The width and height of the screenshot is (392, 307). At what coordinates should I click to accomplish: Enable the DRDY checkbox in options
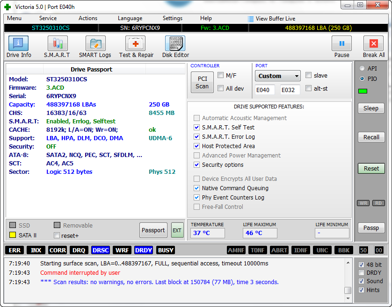pyautogui.click(x=361, y=273)
